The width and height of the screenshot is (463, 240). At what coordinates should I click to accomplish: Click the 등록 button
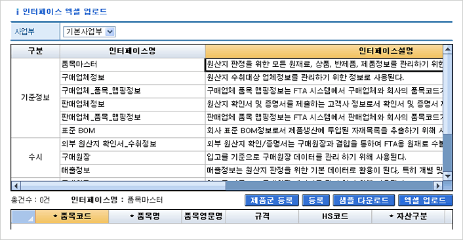[x=316, y=200]
